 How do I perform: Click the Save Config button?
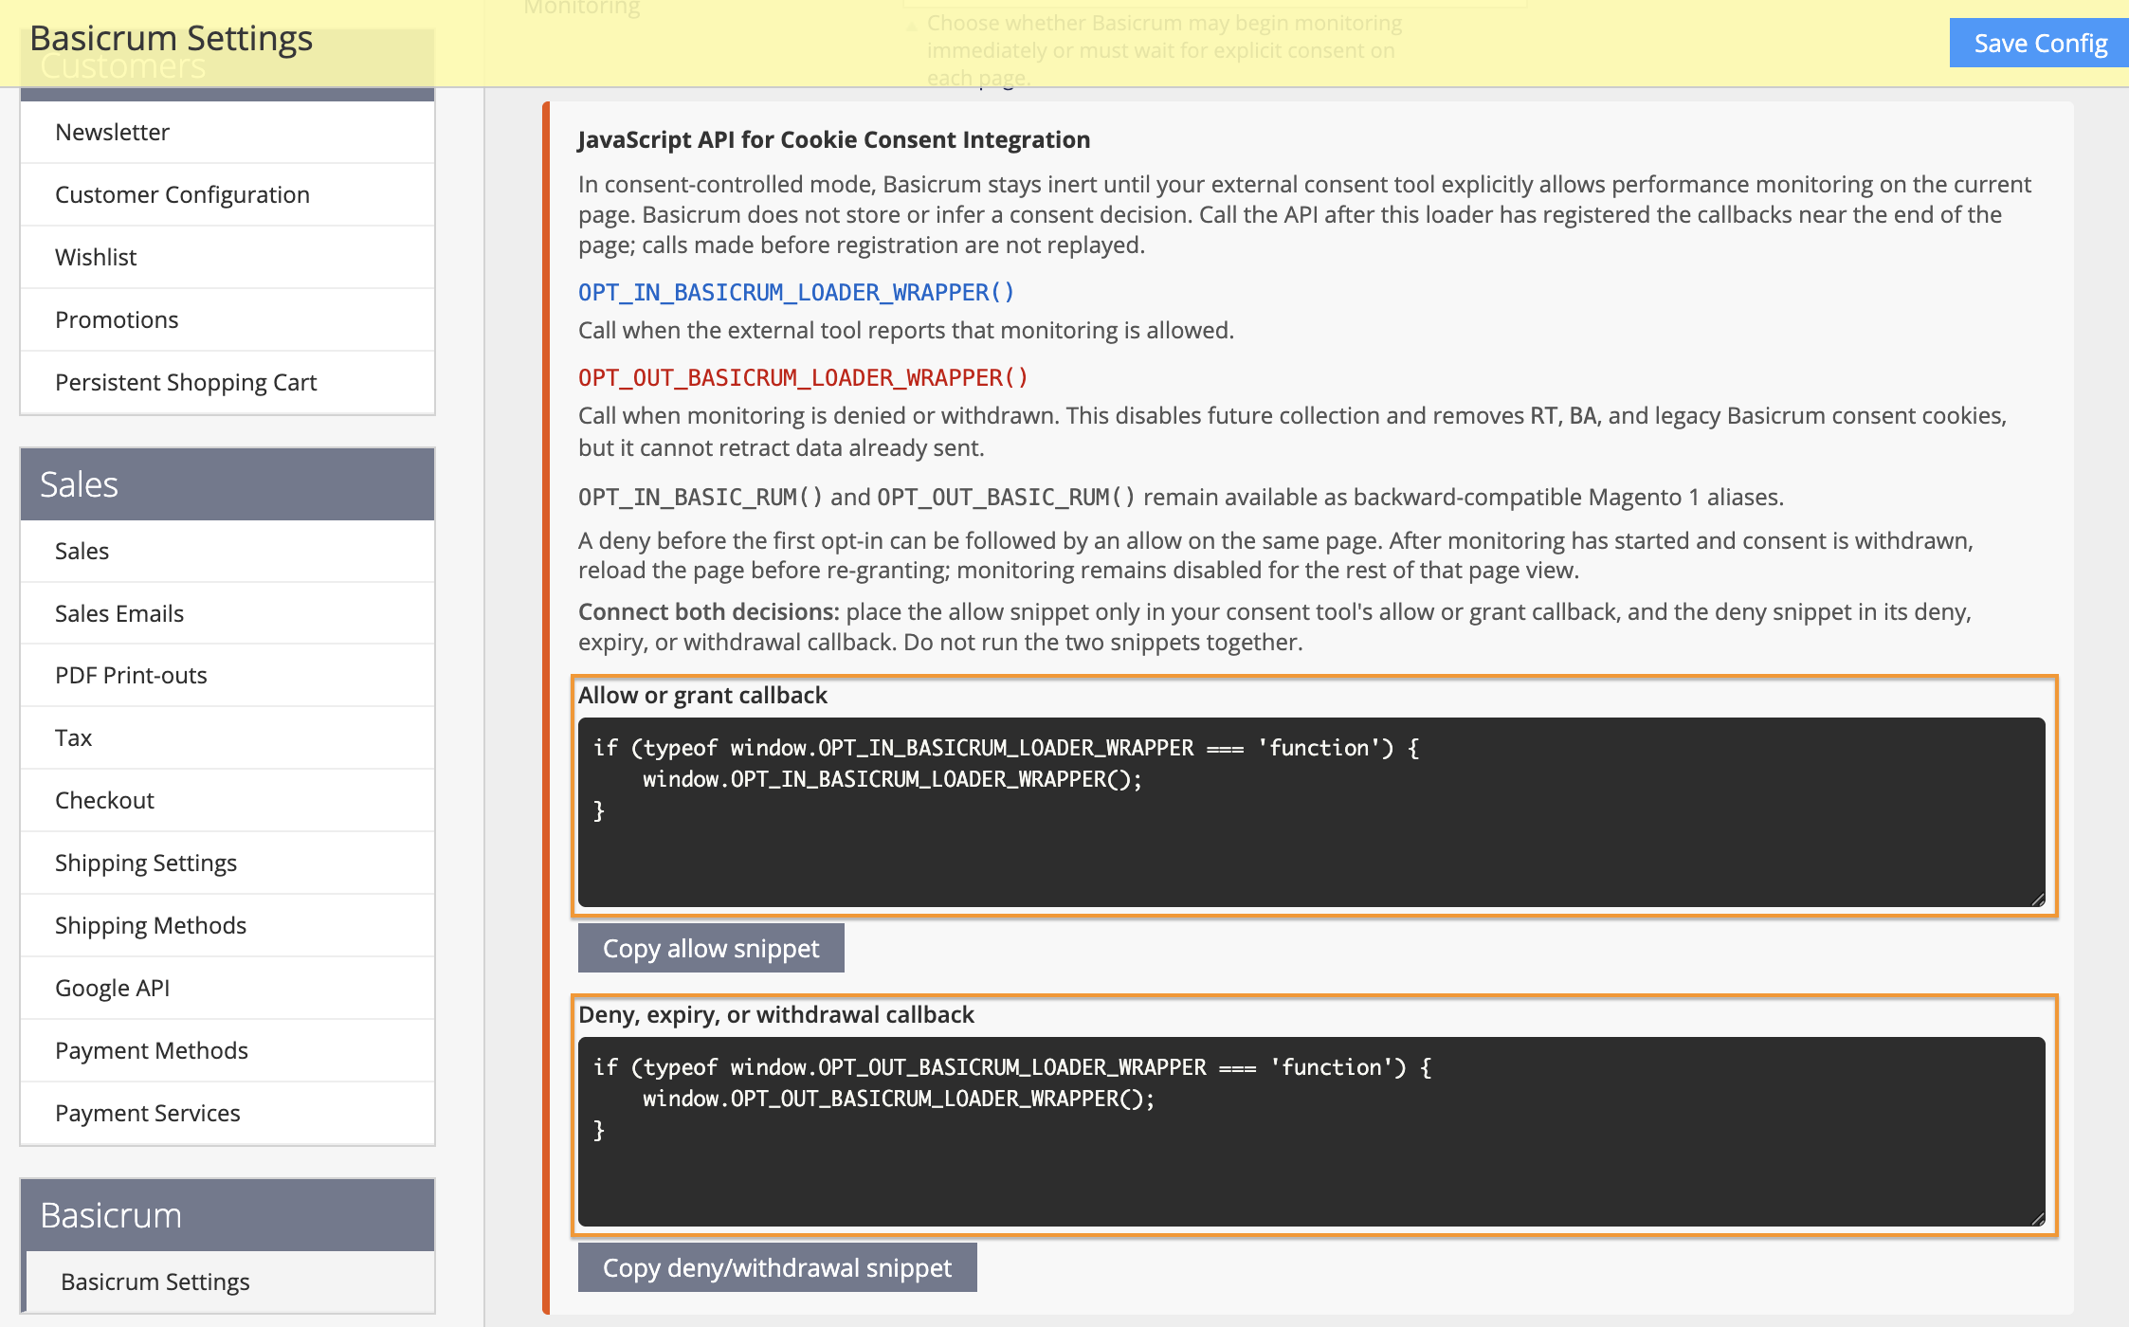pos(2039,43)
